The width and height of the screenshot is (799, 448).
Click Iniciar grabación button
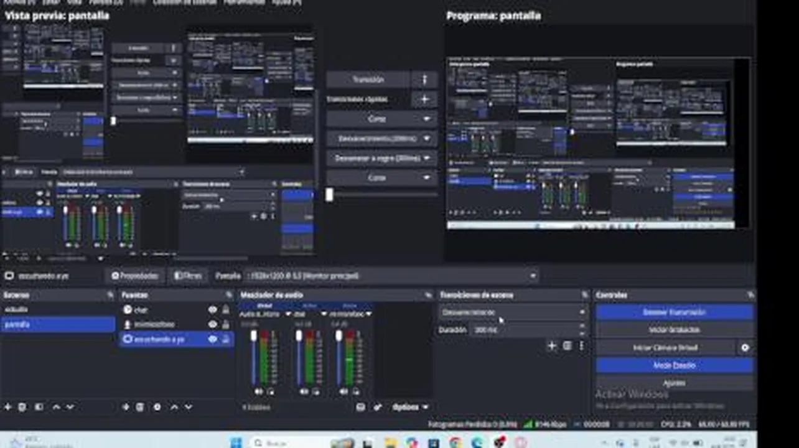[x=675, y=330]
